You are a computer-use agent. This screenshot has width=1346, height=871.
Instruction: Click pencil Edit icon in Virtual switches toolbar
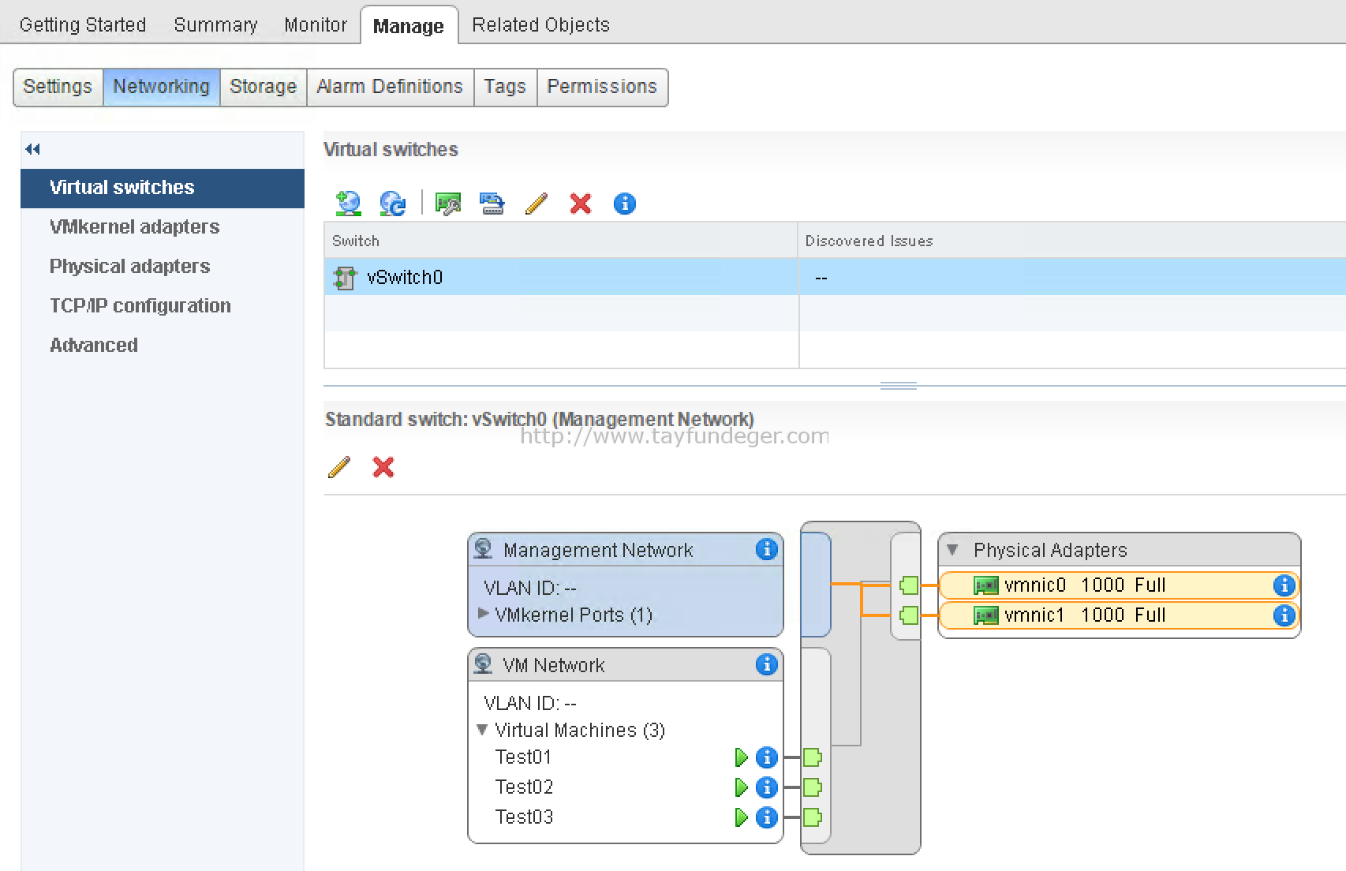pyautogui.click(x=536, y=204)
